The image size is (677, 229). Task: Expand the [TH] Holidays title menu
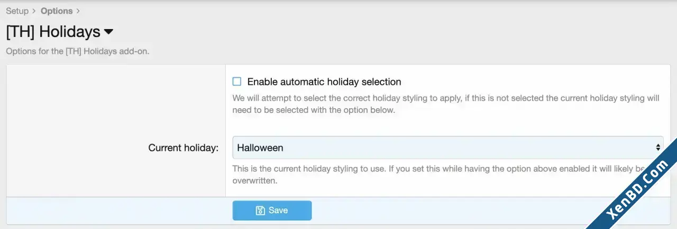point(59,32)
